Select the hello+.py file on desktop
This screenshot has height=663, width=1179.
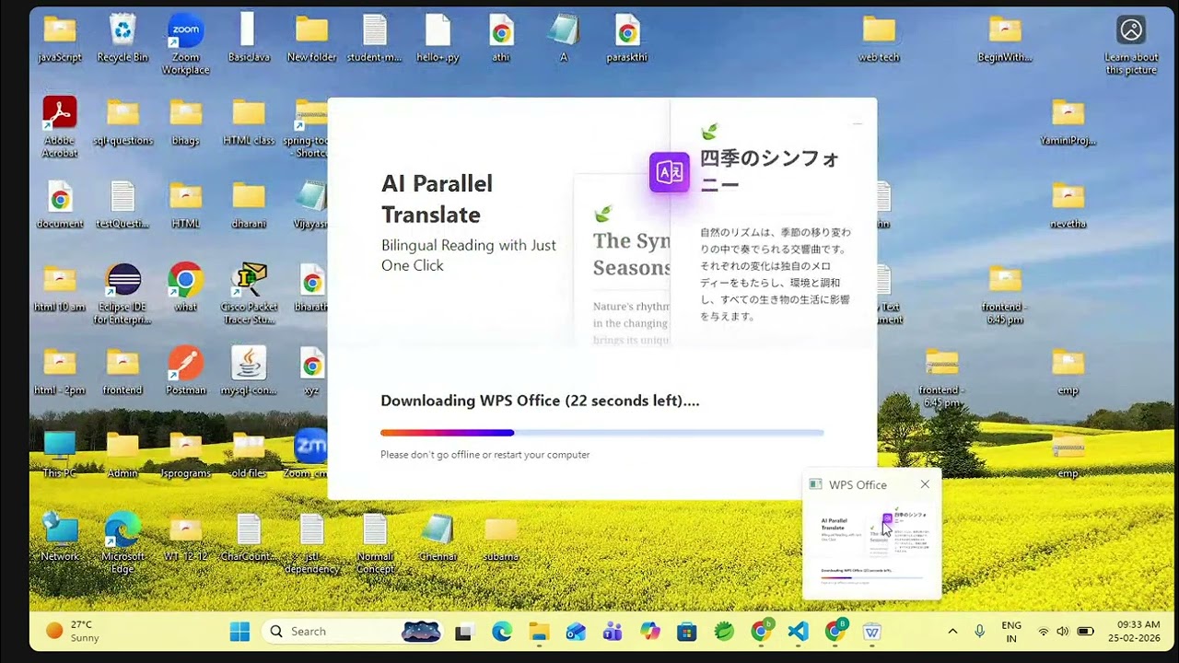438,39
